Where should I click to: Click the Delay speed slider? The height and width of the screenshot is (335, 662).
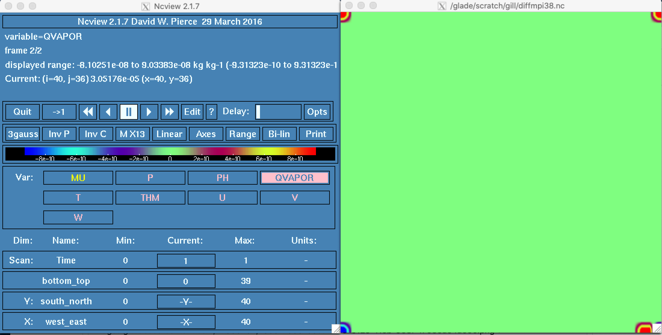click(x=278, y=112)
